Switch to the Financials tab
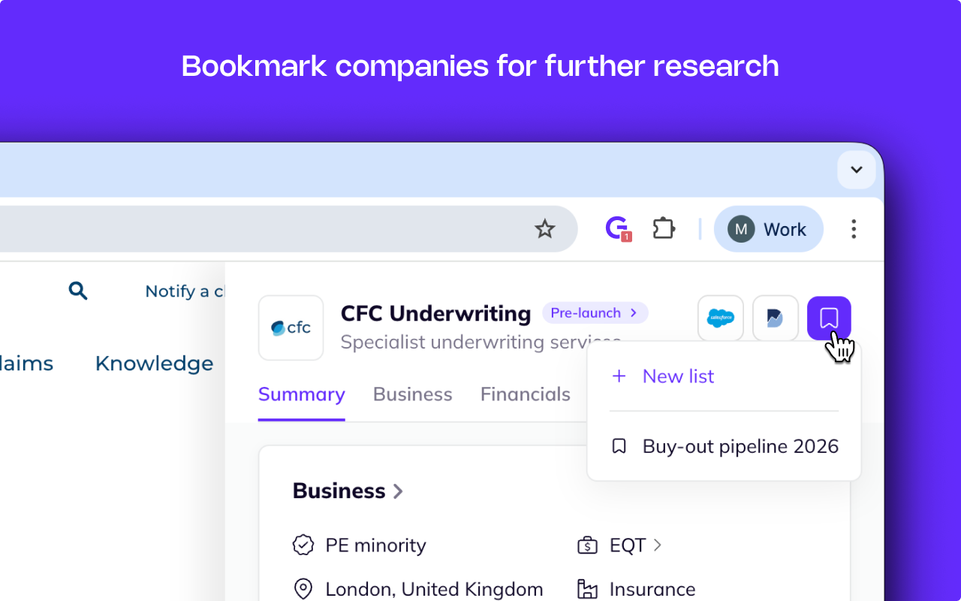Viewport: 961px width, 601px height. point(526,394)
